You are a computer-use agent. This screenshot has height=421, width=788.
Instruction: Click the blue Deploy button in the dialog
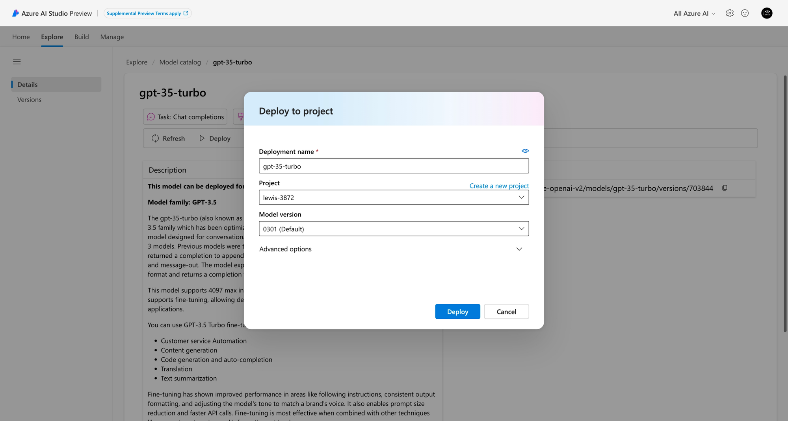tap(457, 312)
